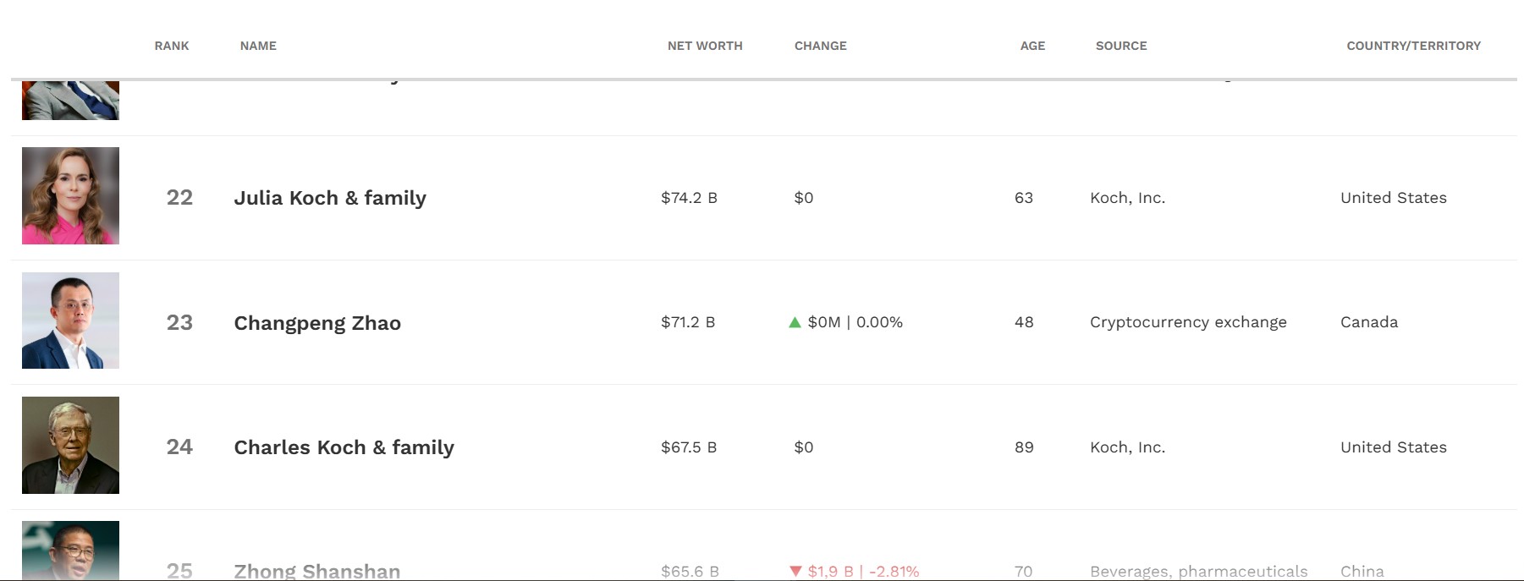The image size is (1524, 581).
Task: Click the green up-arrow change indicator
Action: [795, 322]
